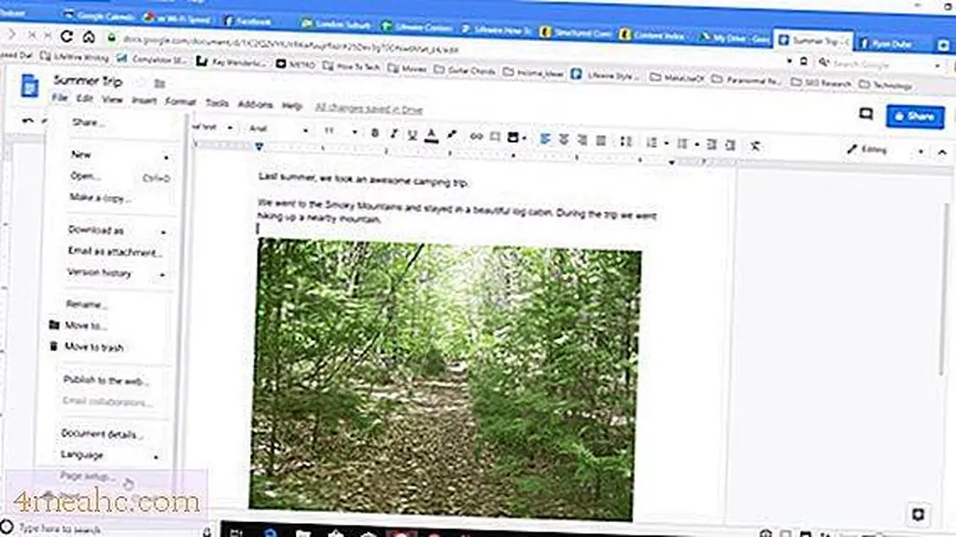Open the font size dropdown
The width and height of the screenshot is (956, 537).
pyautogui.click(x=340, y=133)
